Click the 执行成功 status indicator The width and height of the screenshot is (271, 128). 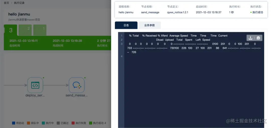pyautogui.click(x=257, y=12)
